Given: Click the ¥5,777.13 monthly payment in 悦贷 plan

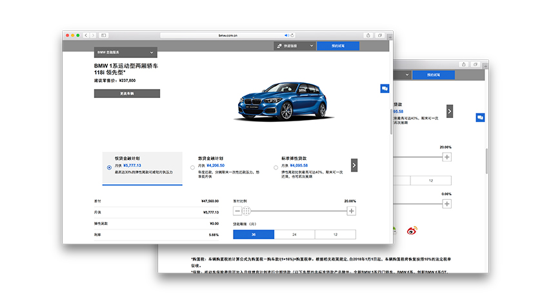Looking at the screenshot, I should (132, 166).
